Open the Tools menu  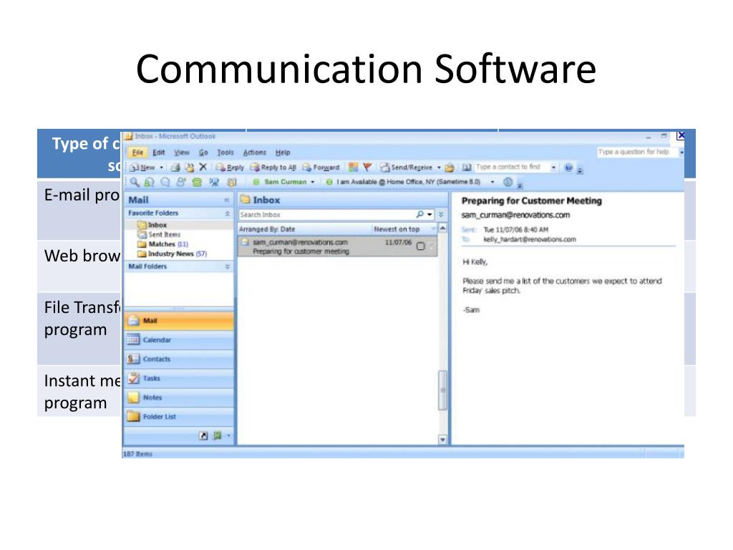coord(225,153)
